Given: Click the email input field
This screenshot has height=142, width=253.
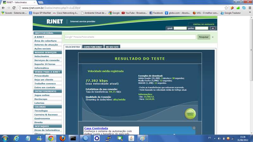Looking at the screenshot, I should [x=180, y=28].
